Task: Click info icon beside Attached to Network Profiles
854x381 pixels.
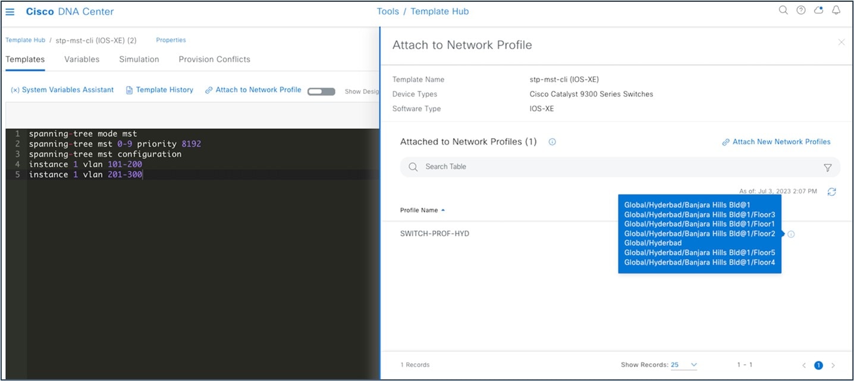Action: pyautogui.click(x=552, y=142)
